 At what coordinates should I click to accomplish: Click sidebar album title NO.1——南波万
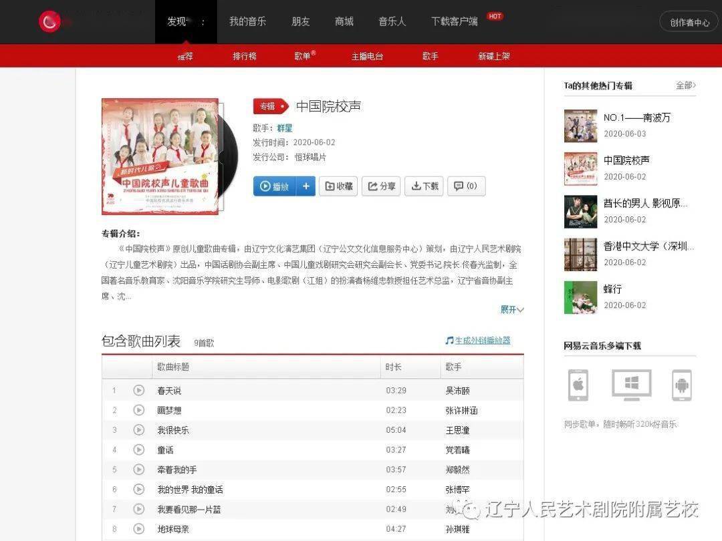tap(637, 118)
